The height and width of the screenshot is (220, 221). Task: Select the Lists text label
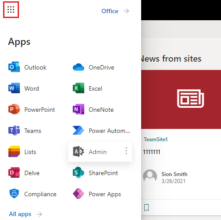click(30, 152)
